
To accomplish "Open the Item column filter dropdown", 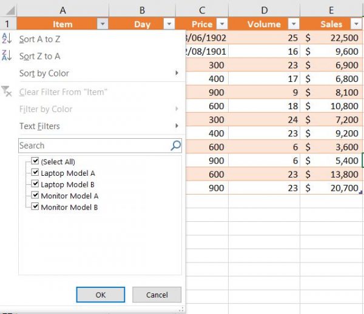I will tap(103, 24).
